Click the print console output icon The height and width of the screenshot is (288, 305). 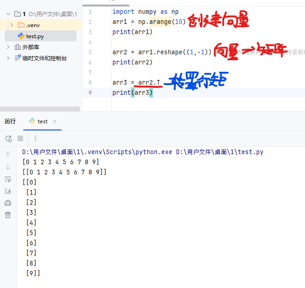point(8,203)
